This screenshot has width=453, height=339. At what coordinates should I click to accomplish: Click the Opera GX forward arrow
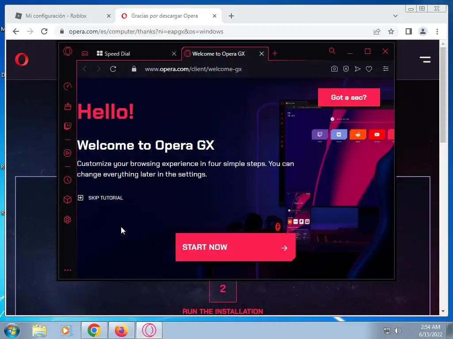point(99,69)
